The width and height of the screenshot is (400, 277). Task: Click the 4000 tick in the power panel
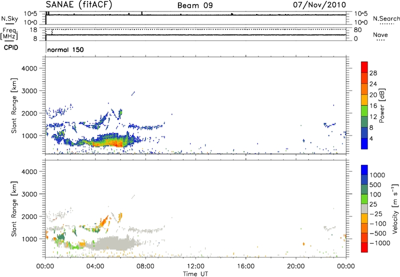pos(29,68)
